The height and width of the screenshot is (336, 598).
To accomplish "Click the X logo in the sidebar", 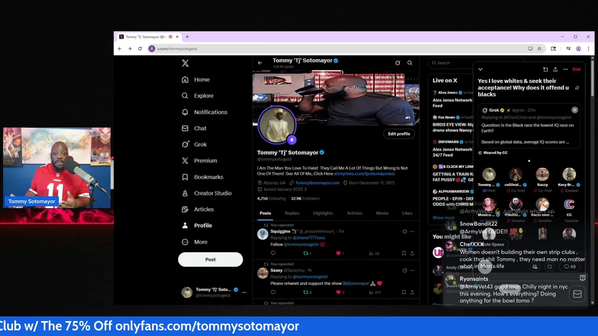I will (x=185, y=63).
